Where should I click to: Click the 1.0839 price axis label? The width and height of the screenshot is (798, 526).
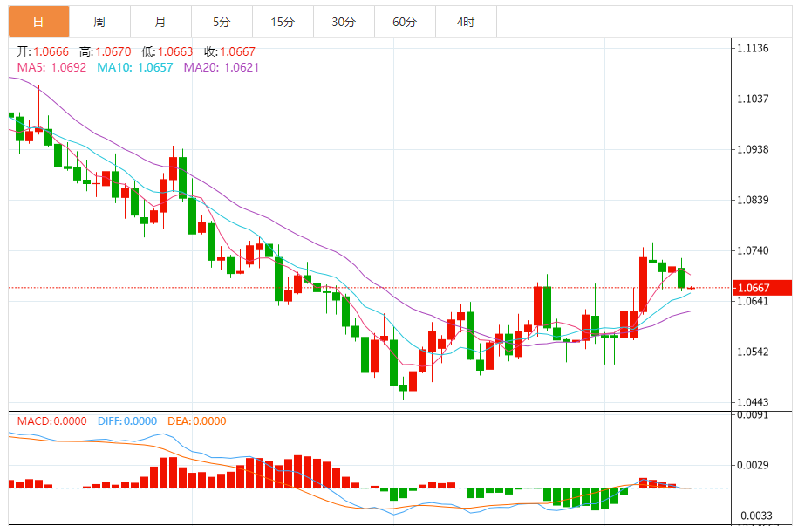coord(754,200)
